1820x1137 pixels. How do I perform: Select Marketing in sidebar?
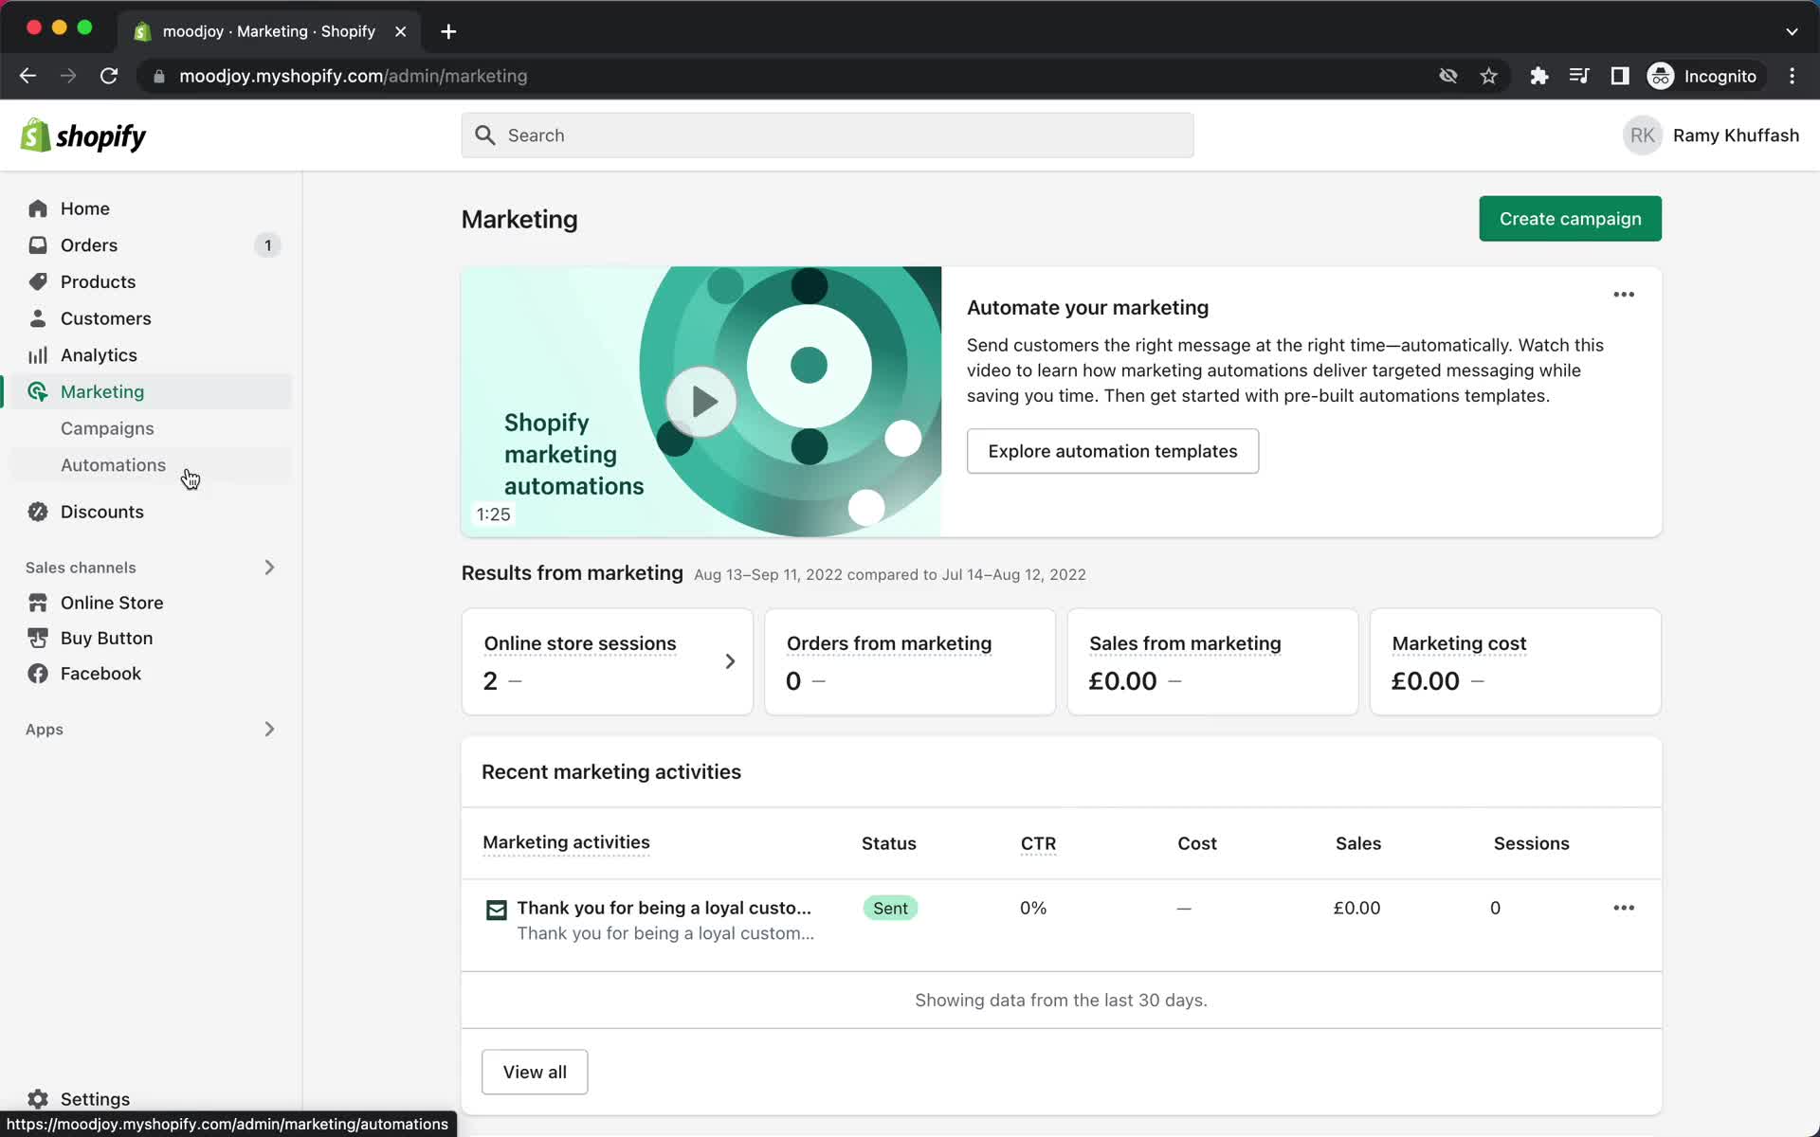[150, 391]
